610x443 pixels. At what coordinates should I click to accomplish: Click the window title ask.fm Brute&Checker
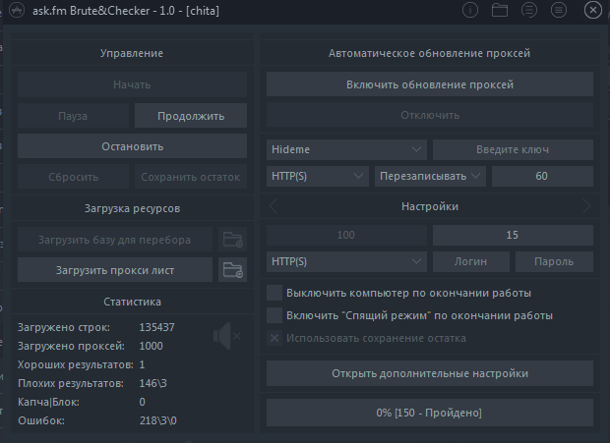click(x=126, y=11)
